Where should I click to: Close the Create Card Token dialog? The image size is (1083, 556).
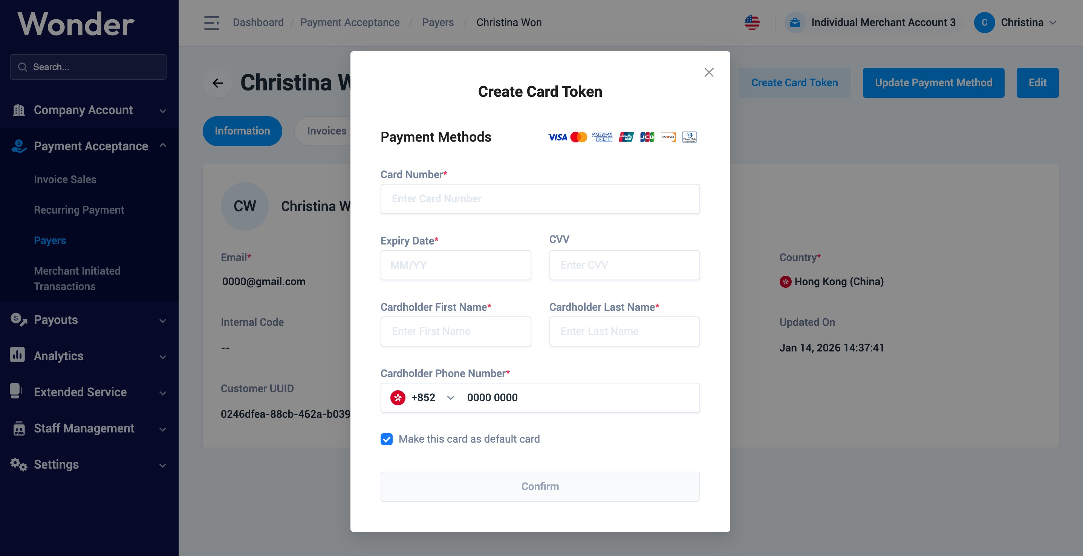pos(709,72)
